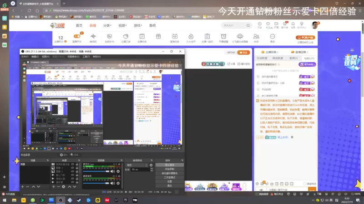This screenshot has width=364, height=204.
Task: Open the AD tasks icon
Action: coord(175,36)
